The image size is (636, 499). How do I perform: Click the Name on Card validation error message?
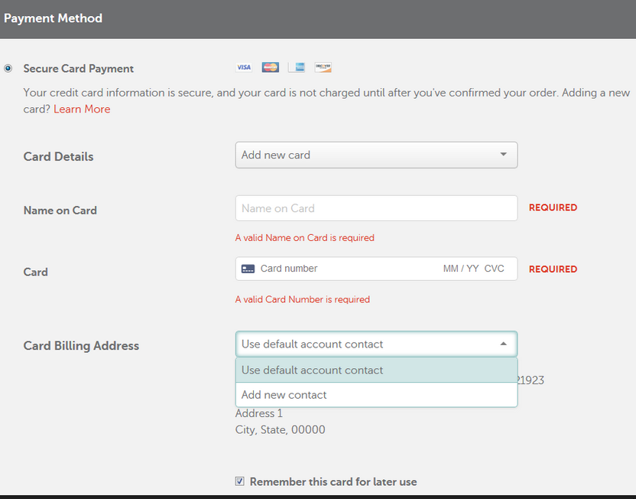(305, 237)
